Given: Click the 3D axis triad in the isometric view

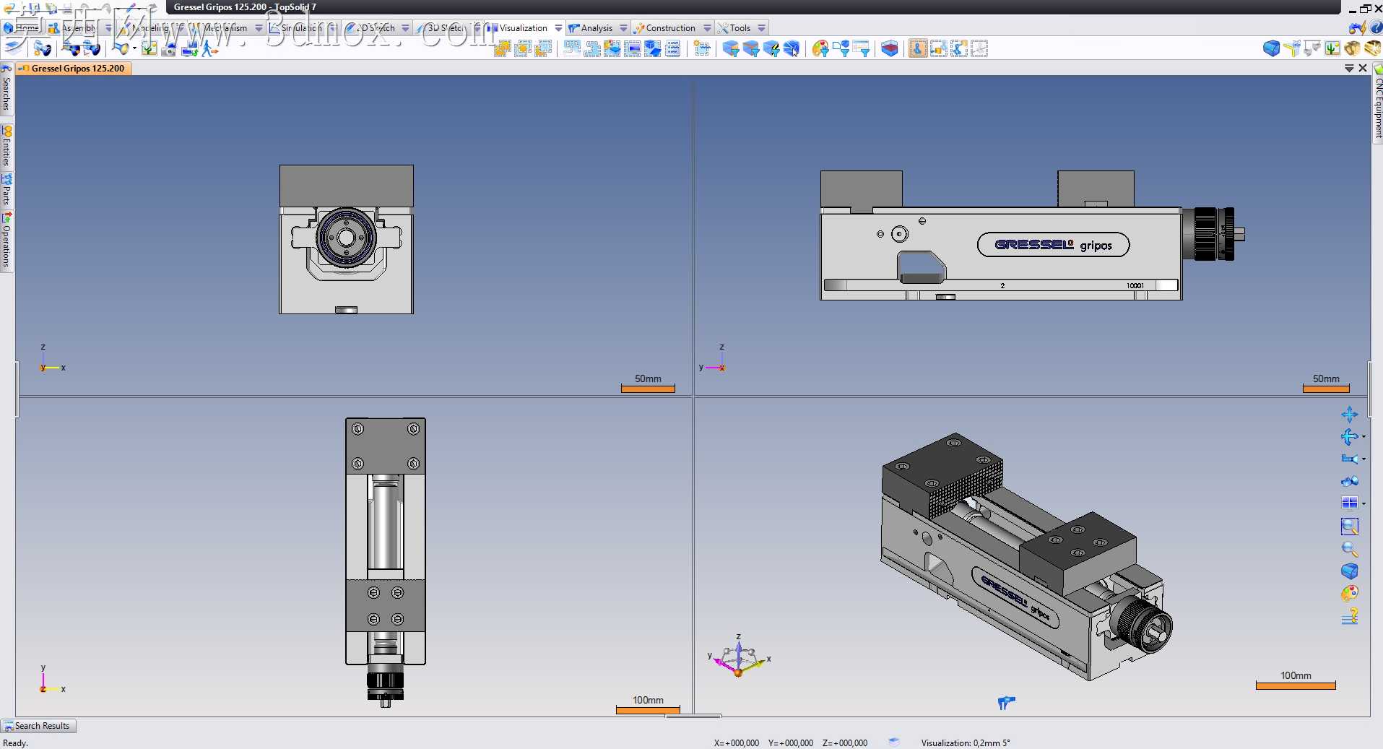Looking at the screenshot, I should (x=740, y=656).
